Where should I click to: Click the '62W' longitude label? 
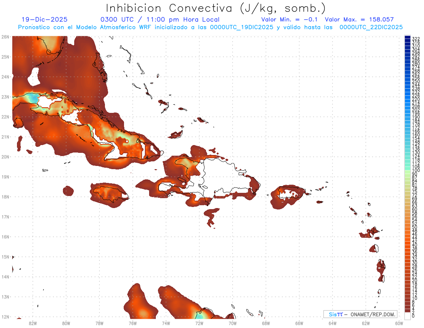click(366, 323)
